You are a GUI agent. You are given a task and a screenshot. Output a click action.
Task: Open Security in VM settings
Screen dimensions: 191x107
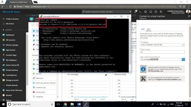tap(38, 74)
